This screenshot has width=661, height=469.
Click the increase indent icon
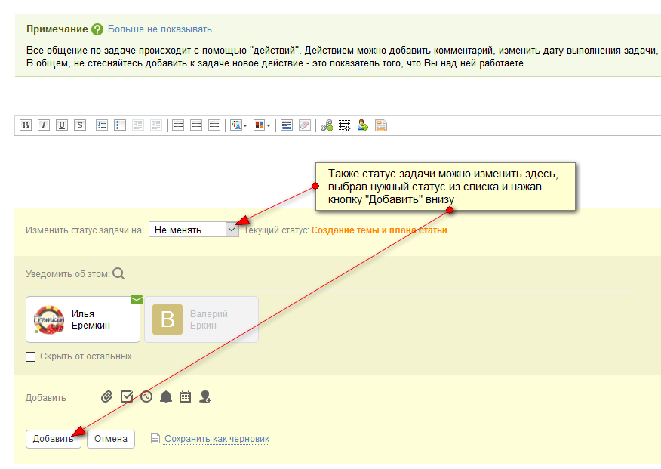click(x=156, y=125)
